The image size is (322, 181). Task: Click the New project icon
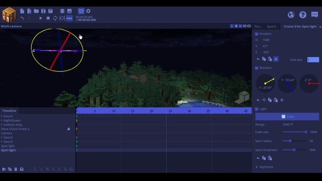[x=22, y=11]
